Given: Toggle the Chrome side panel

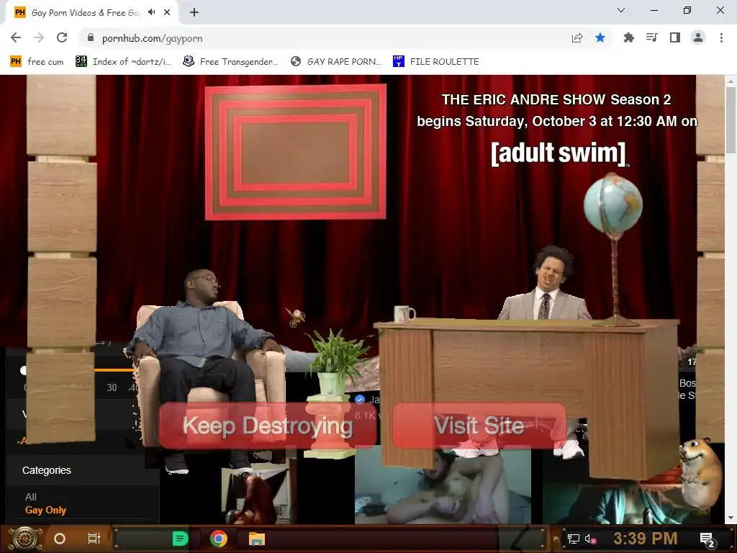Looking at the screenshot, I should pos(675,37).
